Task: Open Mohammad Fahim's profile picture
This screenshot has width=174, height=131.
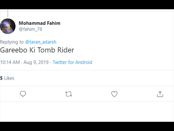Action: tap(8, 26)
